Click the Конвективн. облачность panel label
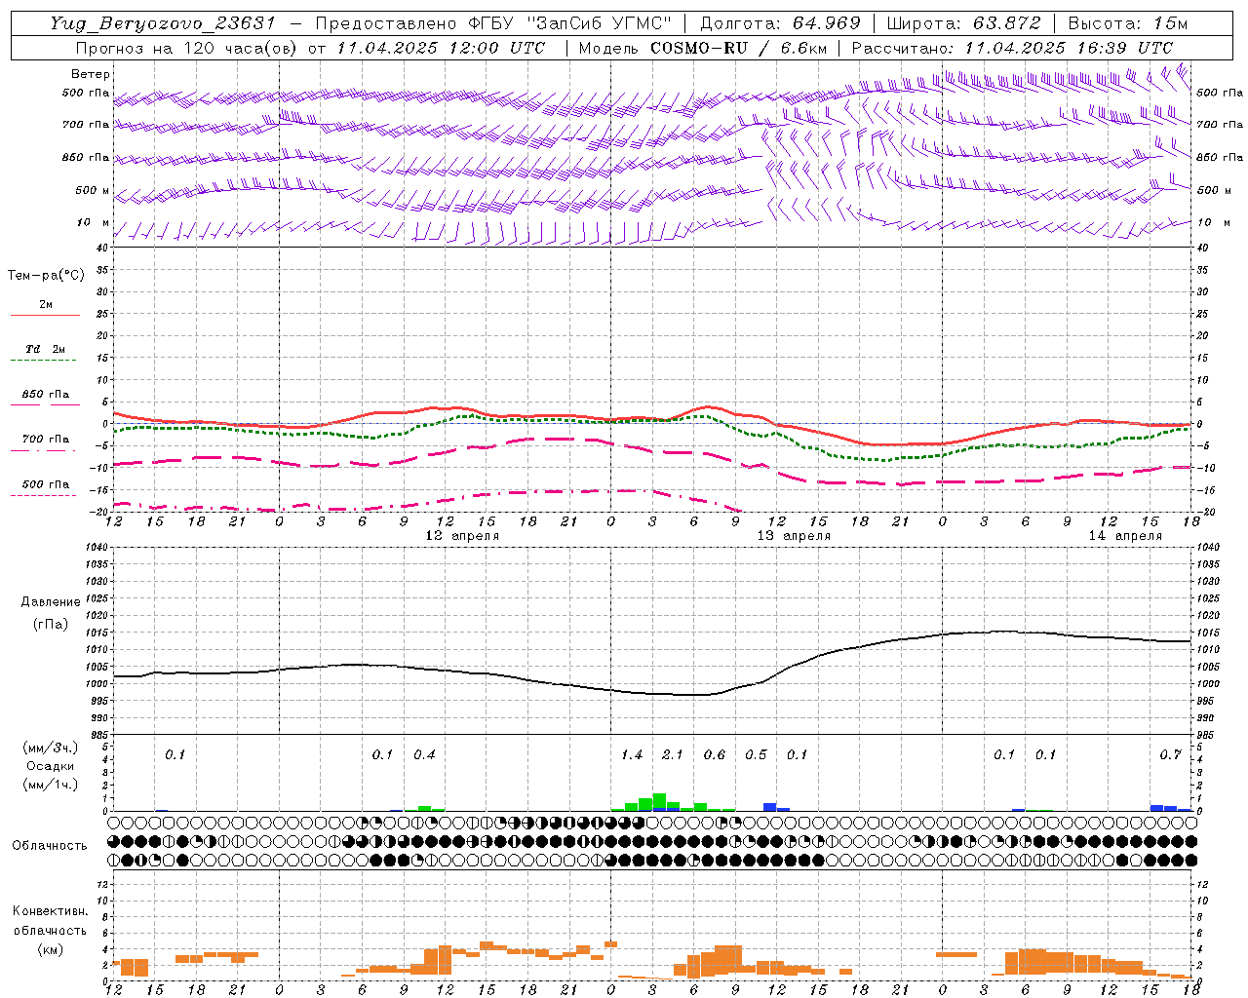The width and height of the screenshot is (1248, 998). [50, 921]
